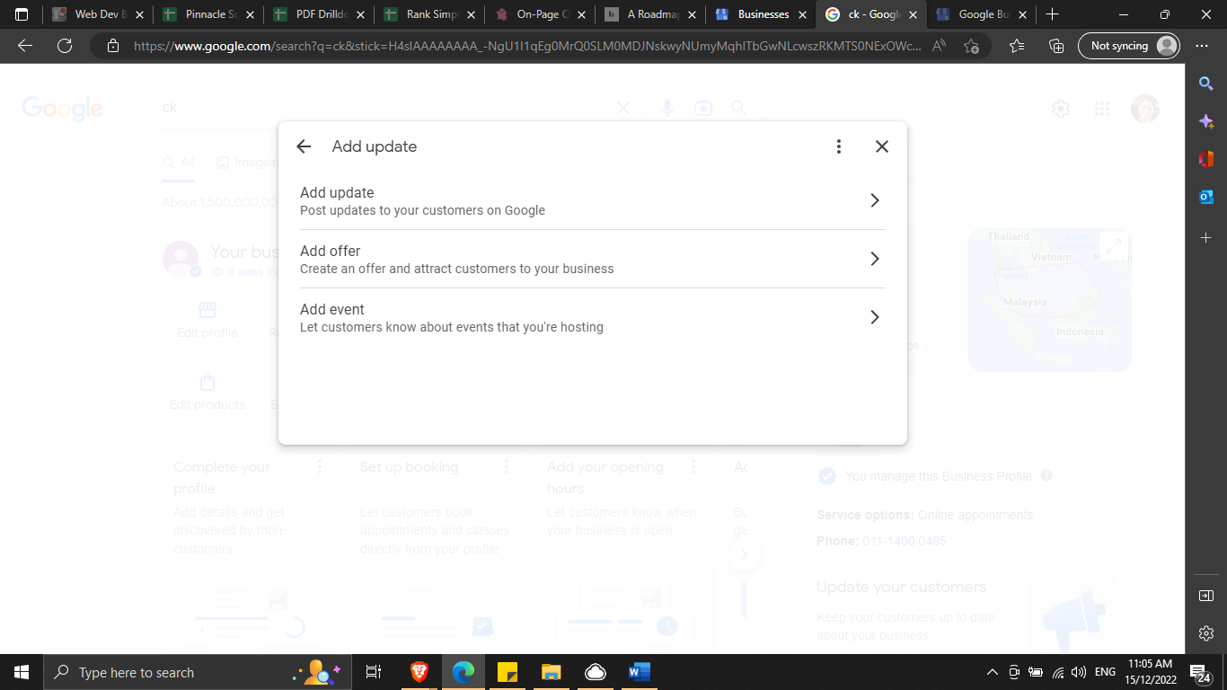Open a new browser tab
The height and width of the screenshot is (690, 1227).
click(x=1052, y=14)
